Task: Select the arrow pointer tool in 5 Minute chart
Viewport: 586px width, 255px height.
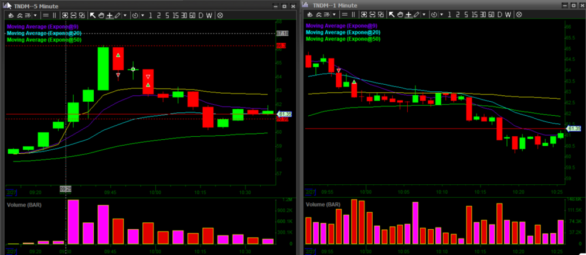Action: 93,15
